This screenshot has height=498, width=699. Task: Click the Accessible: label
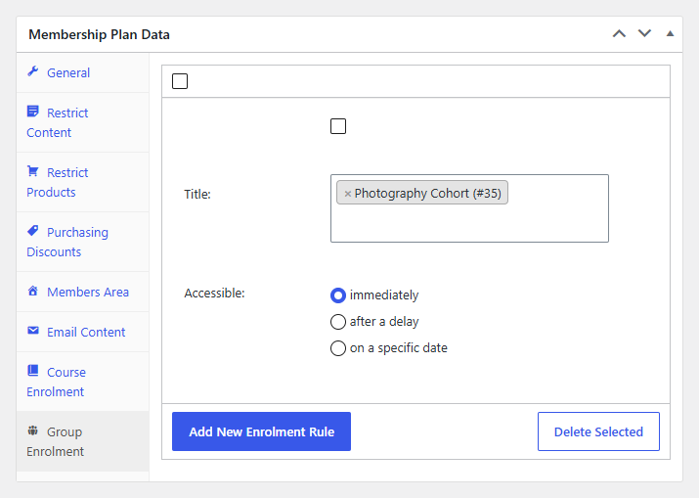[x=214, y=294]
